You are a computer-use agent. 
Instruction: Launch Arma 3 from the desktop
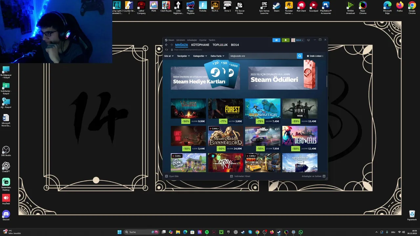click(227, 7)
